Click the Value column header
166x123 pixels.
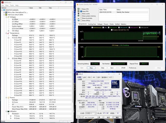(33, 8)
